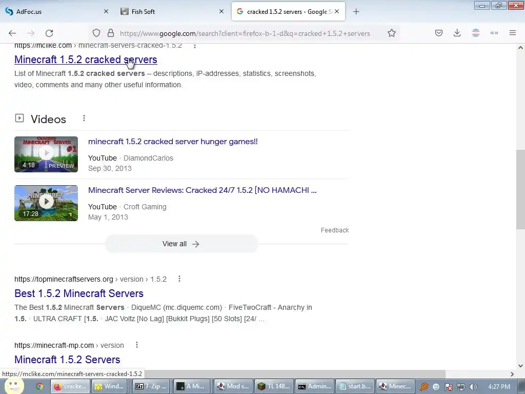Open minecraft 1.5.2 cracked server hunger games link
The height and width of the screenshot is (394, 525).
point(173,142)
